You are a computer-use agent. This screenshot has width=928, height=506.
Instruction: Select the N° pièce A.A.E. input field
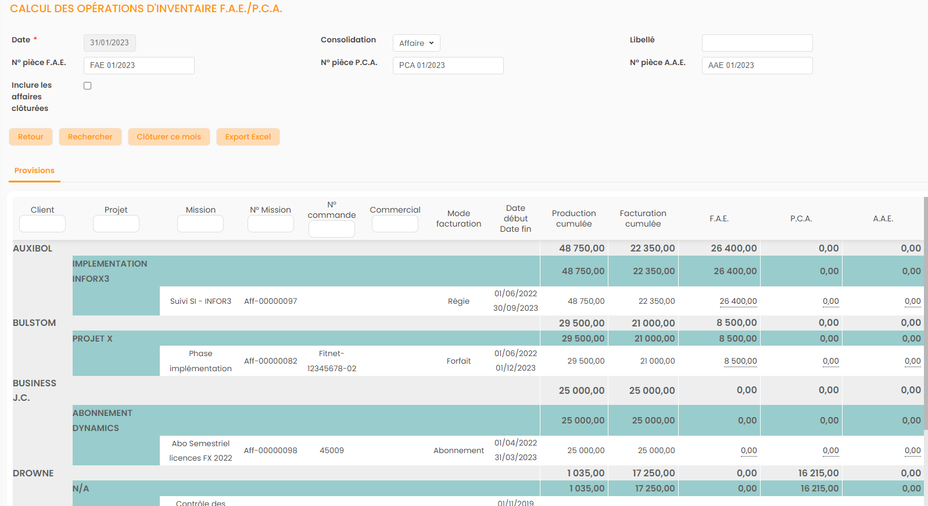coord(757,66)
